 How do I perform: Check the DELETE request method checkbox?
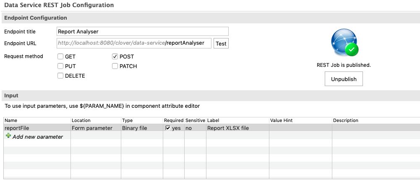60,76
